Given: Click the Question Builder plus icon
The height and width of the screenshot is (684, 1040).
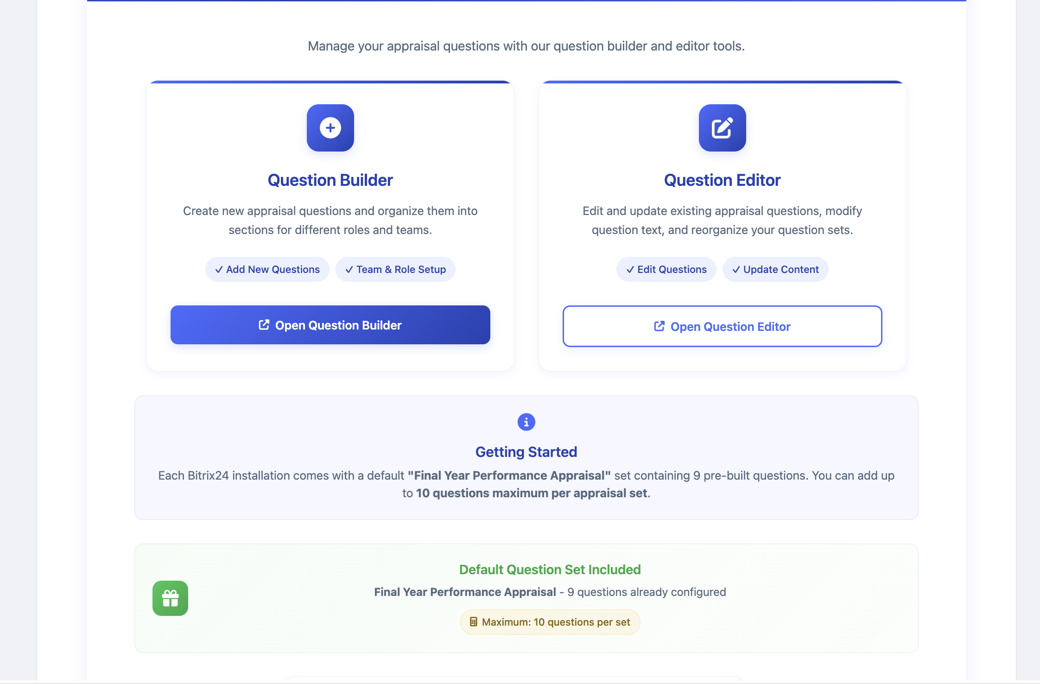Looking at the screenshot, I should (330, 128).
